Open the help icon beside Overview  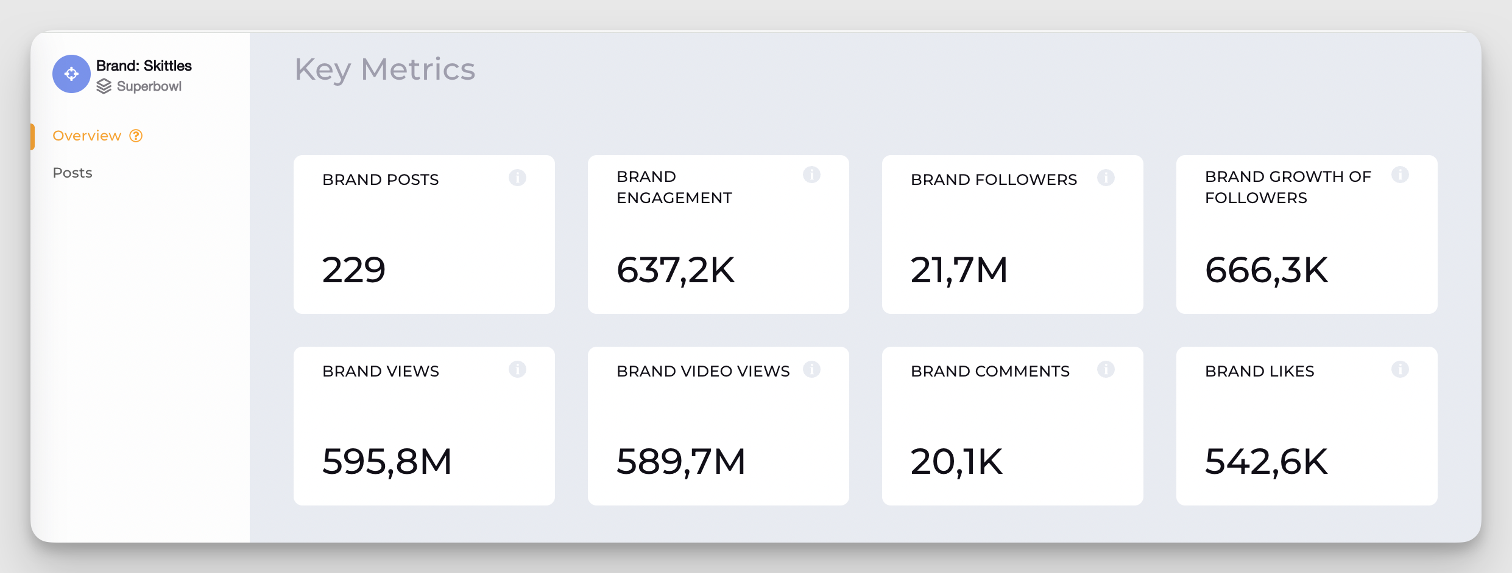(x=135, y=136)
